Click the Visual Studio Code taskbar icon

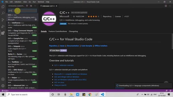click(x=102, y=95)
